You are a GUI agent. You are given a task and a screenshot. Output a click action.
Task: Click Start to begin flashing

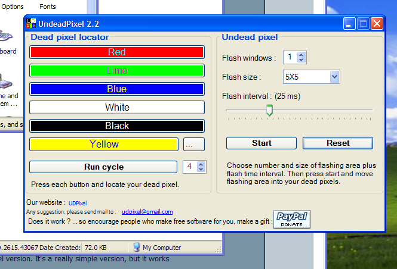pyautogui.click(x=261, y=143)
